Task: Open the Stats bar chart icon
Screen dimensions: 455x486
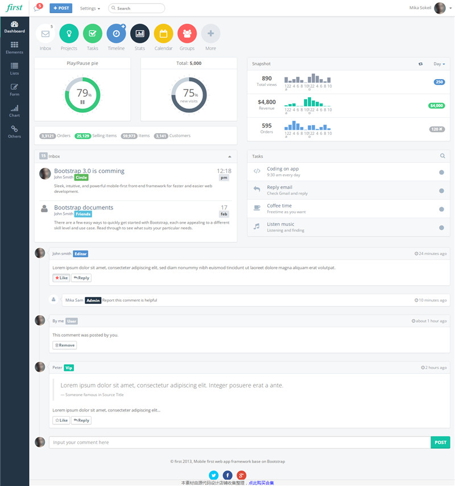Action: coord(140,34)
